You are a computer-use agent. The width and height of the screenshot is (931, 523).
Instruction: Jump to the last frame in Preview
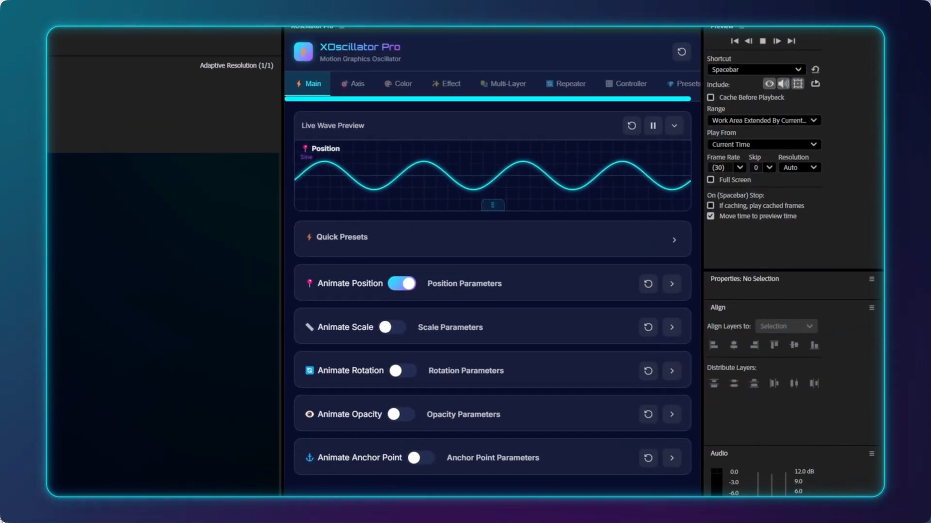(x=791, y=41)
